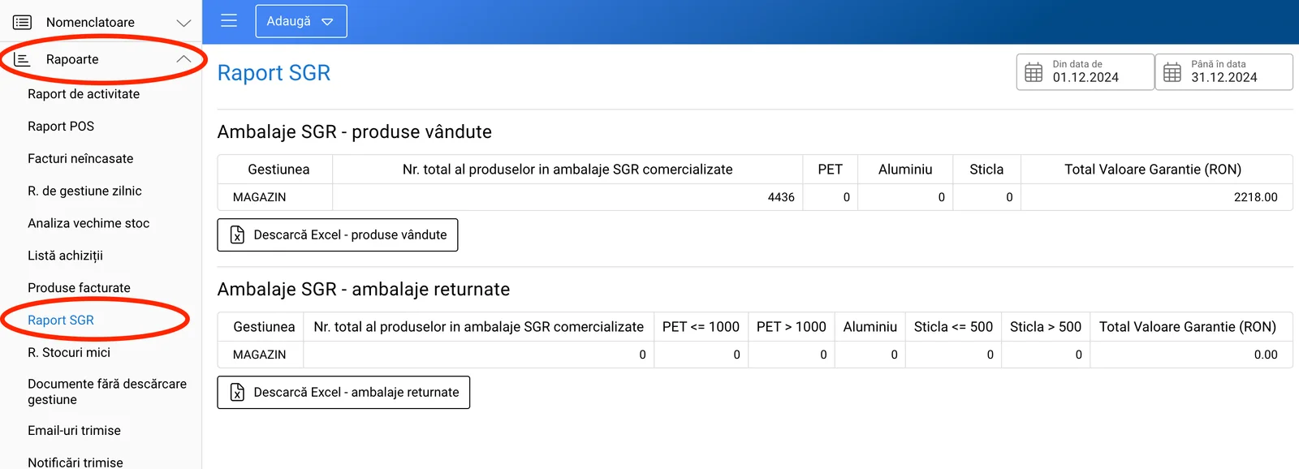Click MAGAZIN in produse vândute table

[259, 197]
